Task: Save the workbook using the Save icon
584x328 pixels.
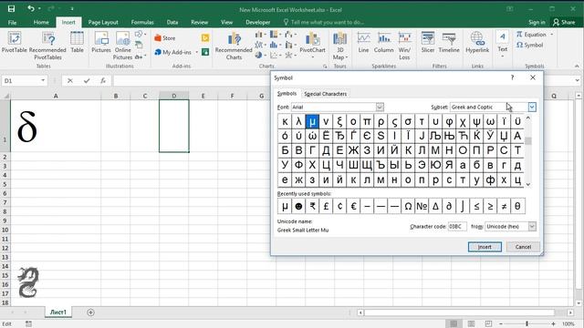Action: tap(11, 8)
